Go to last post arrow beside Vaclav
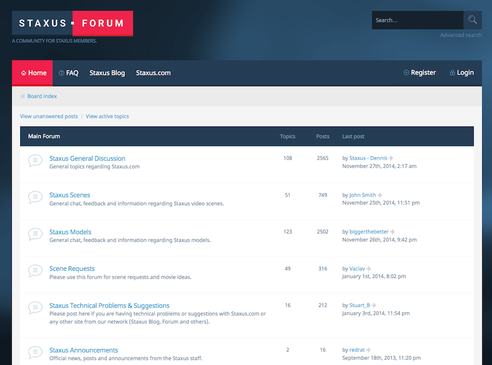Viewport: 492px width, 365px height. [369, 269]
